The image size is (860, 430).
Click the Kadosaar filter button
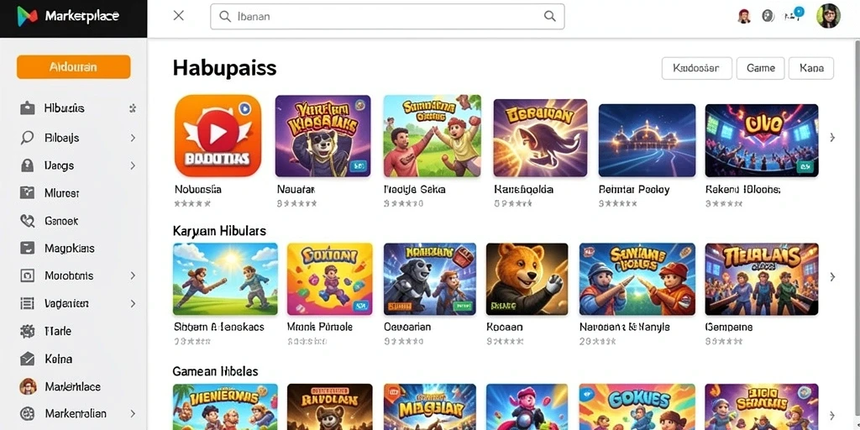point(696,69)
